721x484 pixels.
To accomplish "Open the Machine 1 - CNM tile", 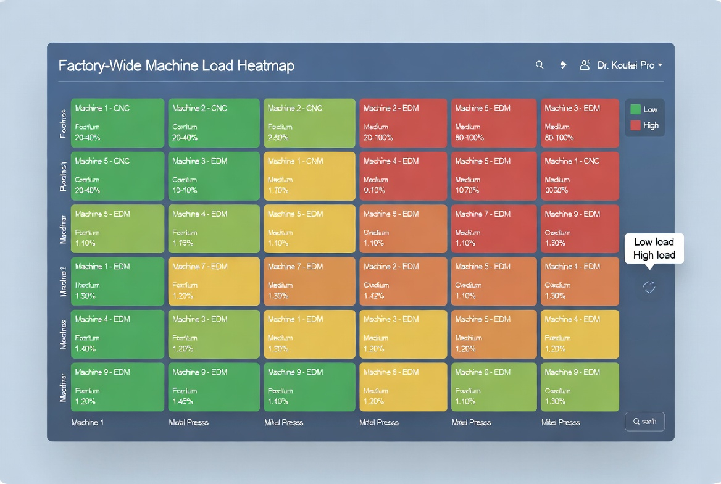I will [309, 176].
